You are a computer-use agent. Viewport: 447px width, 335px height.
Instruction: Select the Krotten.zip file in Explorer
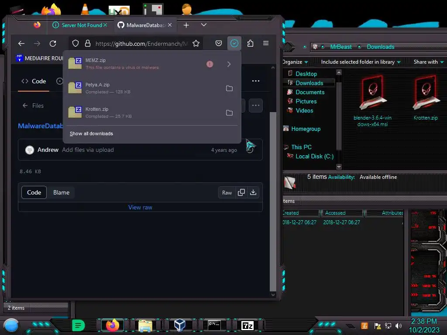pyautogui.click(x=426, y=98)
